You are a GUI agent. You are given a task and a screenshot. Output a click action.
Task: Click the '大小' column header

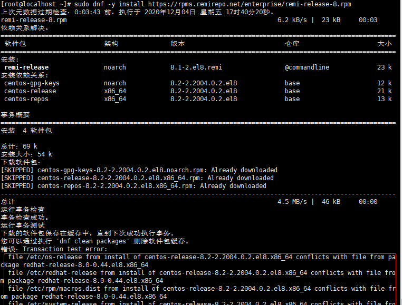pyautogui.click(x=384, y=44)
